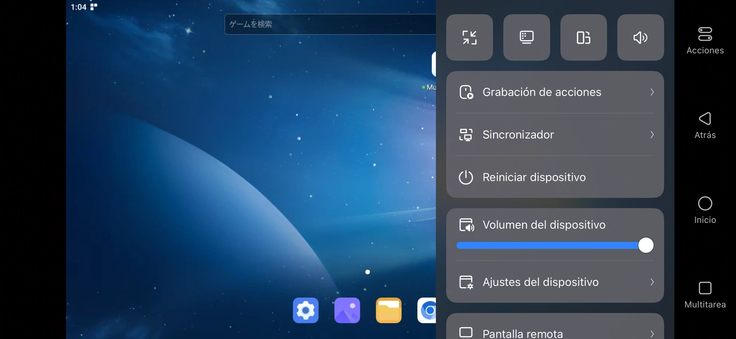The width and height of the screenshot is (736, 339).
Task: Open Ajustes del dispositivo
Action: (x=555, y=282)
